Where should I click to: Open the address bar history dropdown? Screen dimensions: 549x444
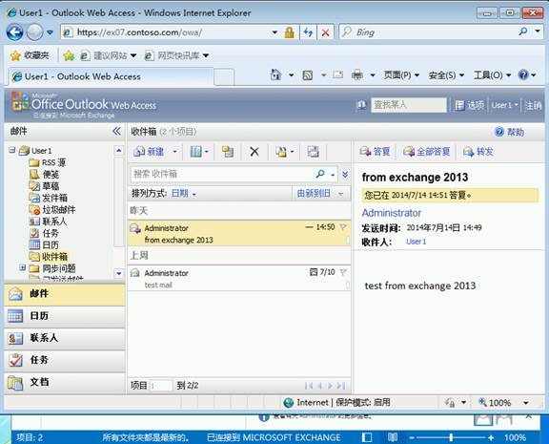[274, 32]
